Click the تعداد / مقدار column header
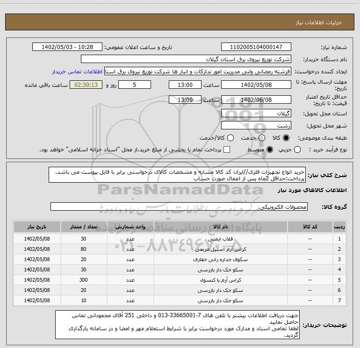360x348 pixels. [x=84, y=227]
